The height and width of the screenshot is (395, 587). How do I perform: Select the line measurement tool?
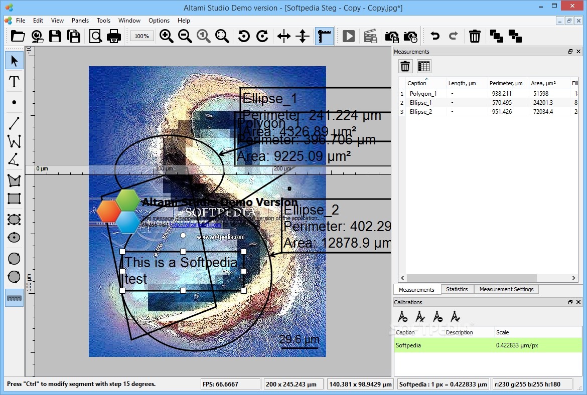tap(14, 123)
